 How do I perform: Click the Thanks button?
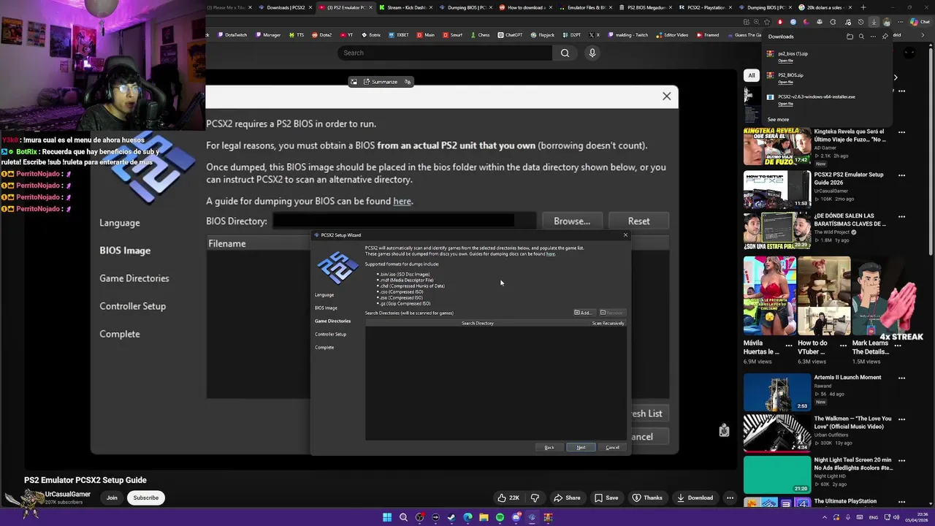coord(647,498)
